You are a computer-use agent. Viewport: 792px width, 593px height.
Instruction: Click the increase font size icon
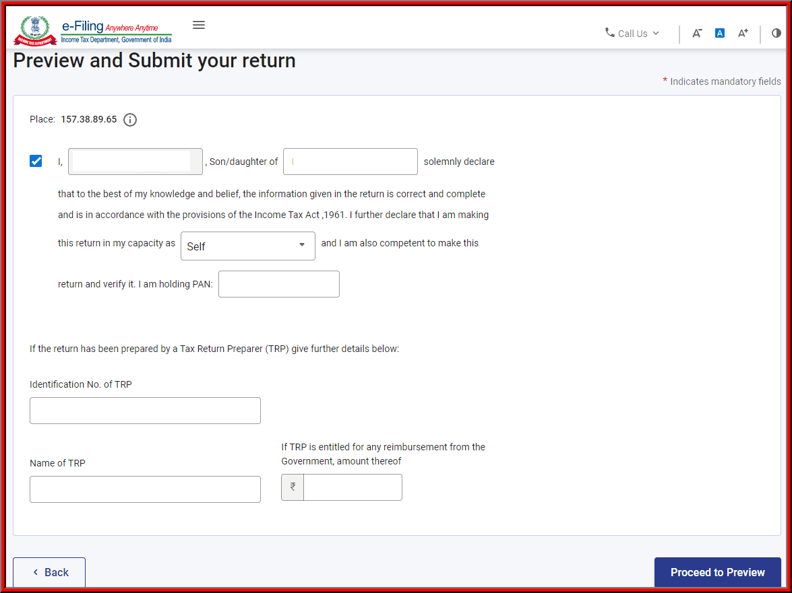[743, 33]
